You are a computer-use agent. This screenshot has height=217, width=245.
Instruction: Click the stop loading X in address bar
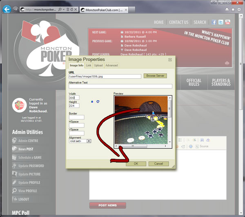(x=76, y=9)
